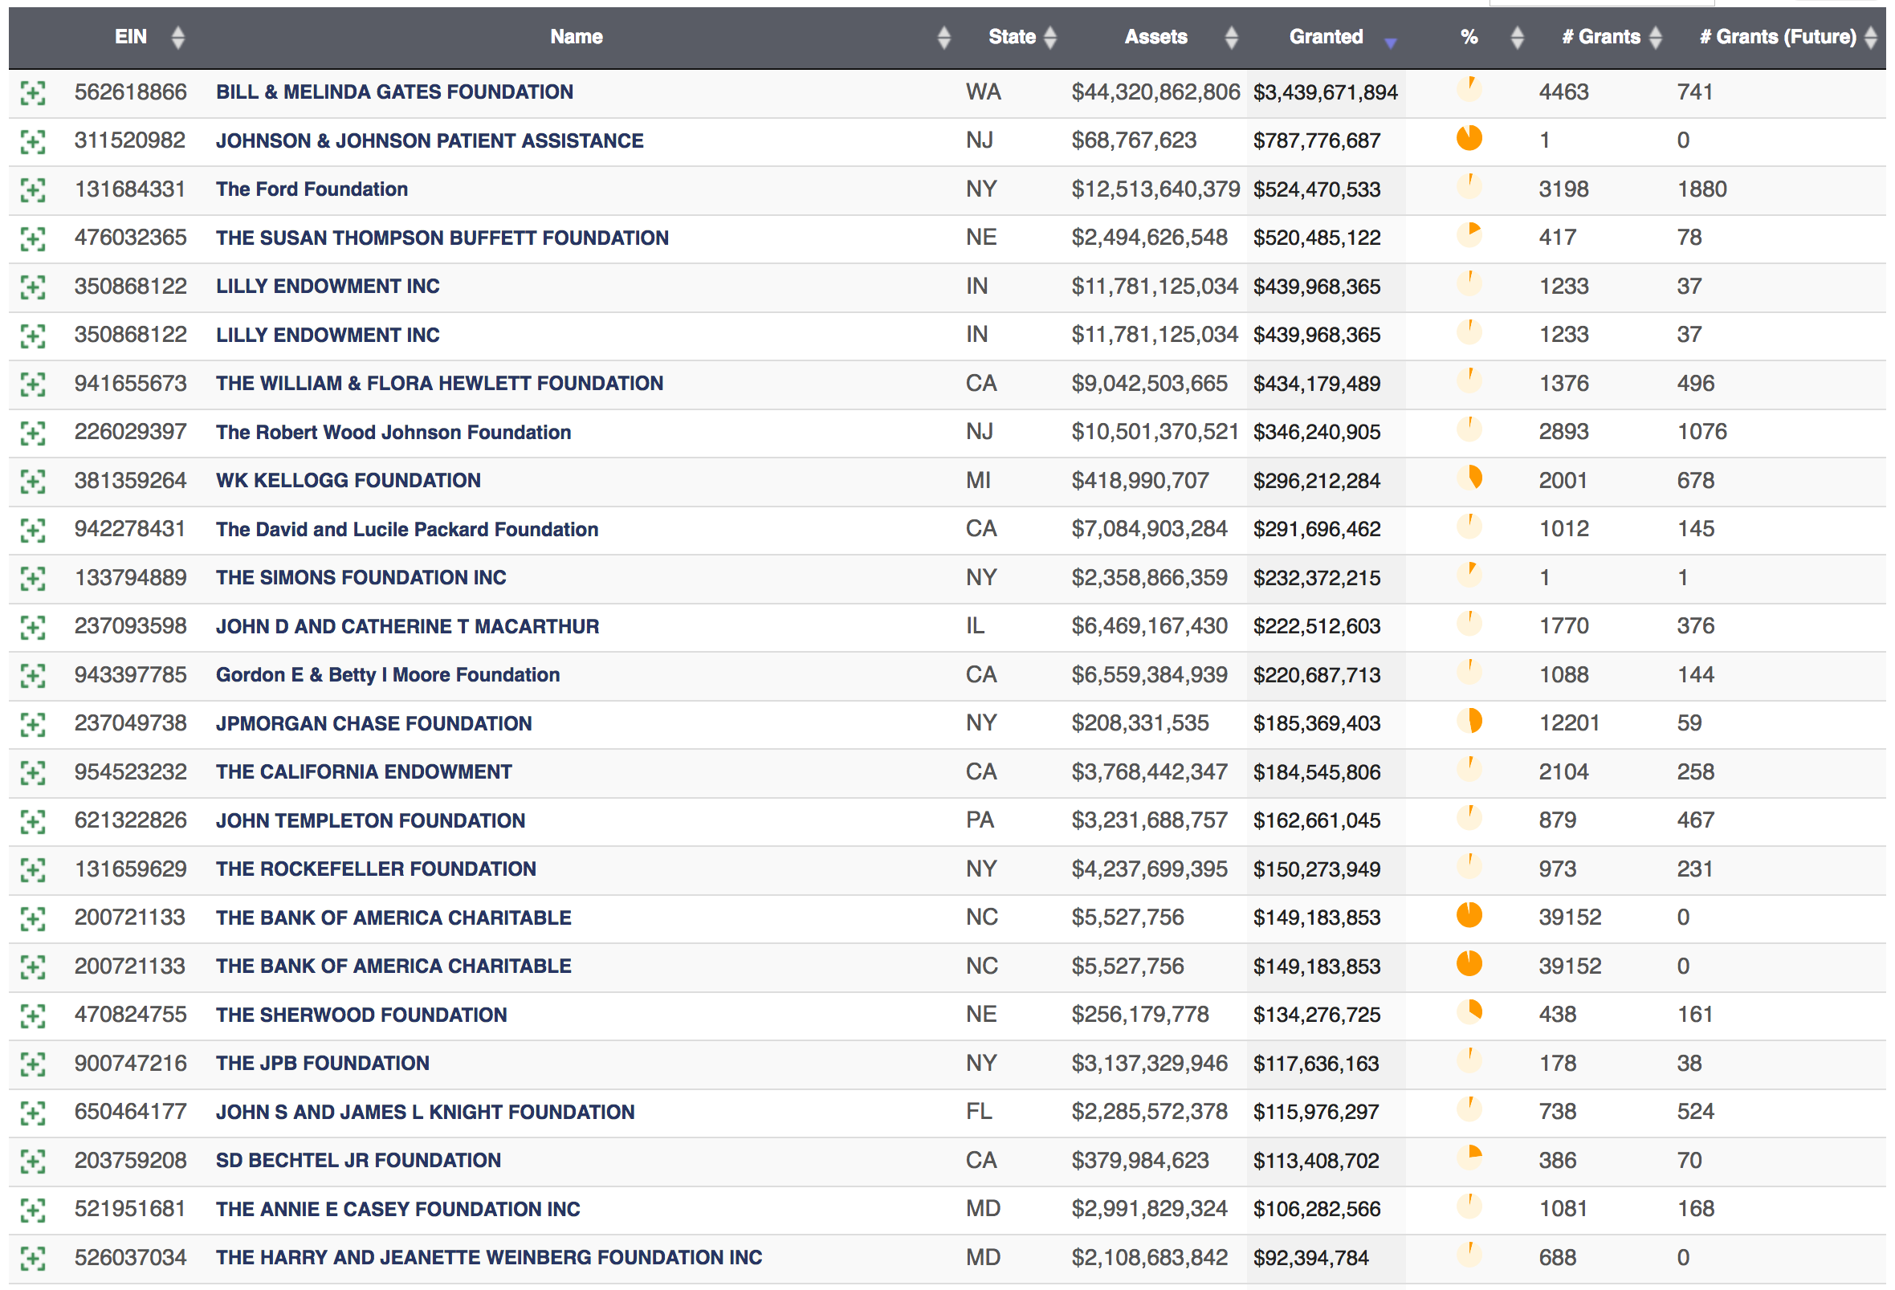
Task: Open The Robert Wood Johnson Foundation link
Action: (x=393, y=432)
